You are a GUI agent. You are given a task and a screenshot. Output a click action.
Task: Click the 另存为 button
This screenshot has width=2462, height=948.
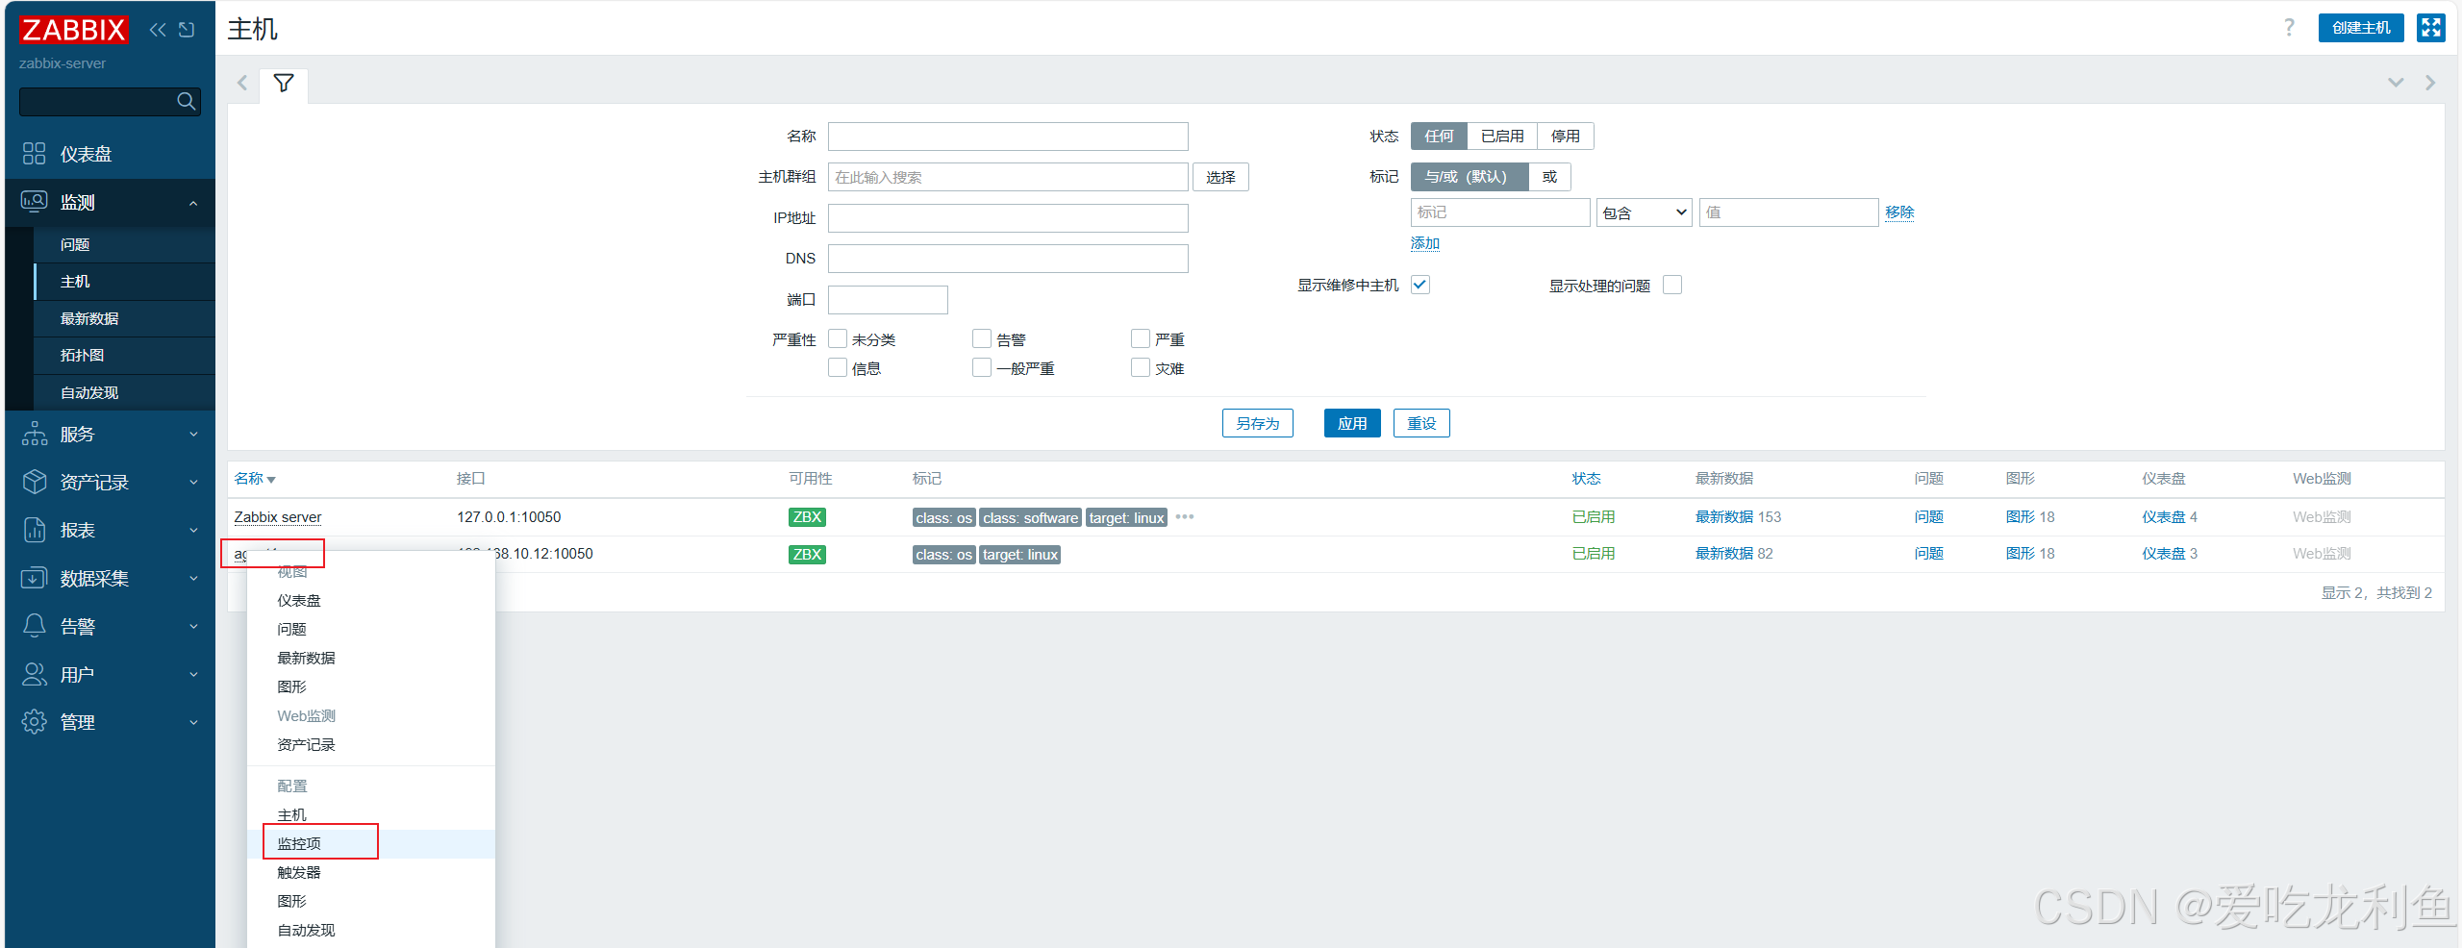click(1258, 423)
